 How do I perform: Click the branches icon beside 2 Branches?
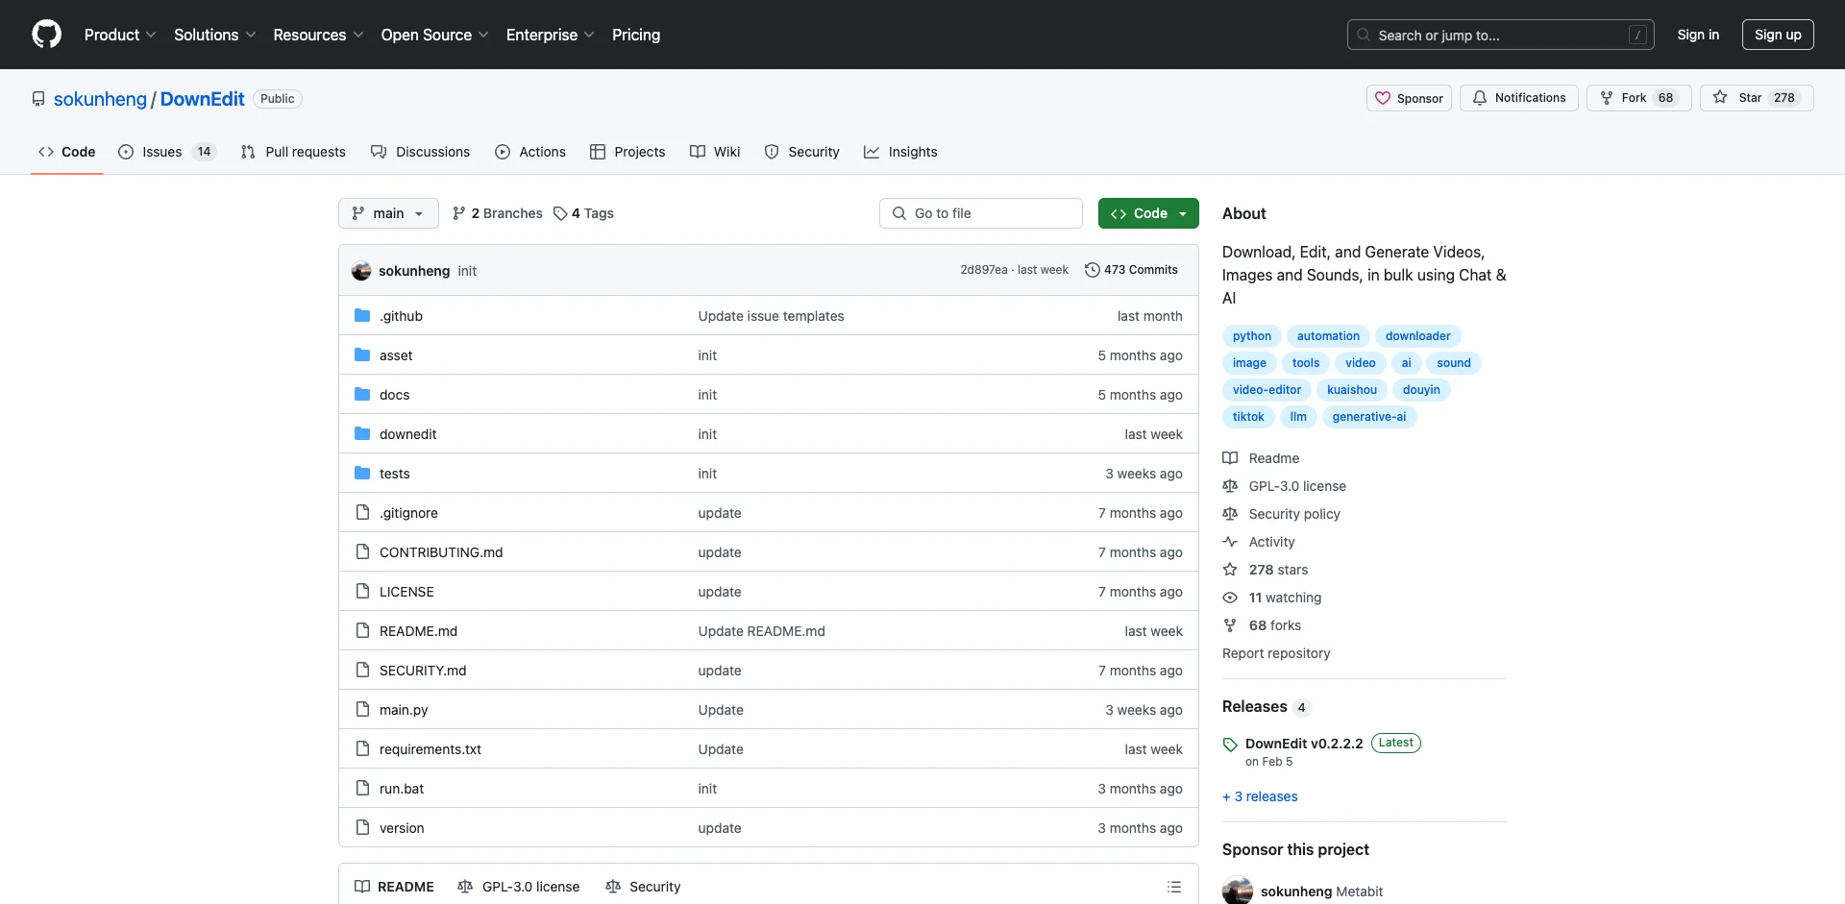pyautogui.click(x=459, y=213)
